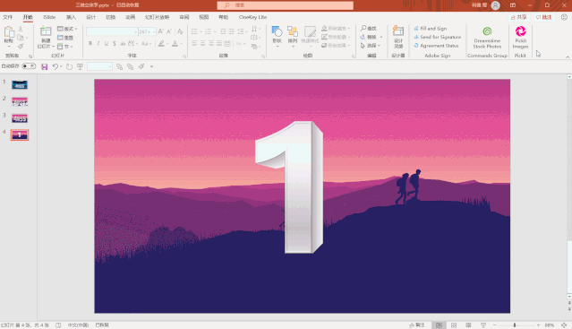Open the font color swatch
The image size is (572, 329).
[175, 43]
